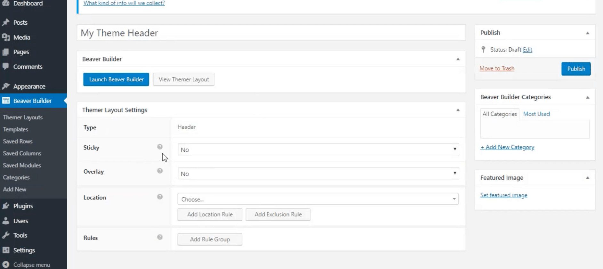Click Set featured image link
This screenshot has height=269, width=603.
(x=504, y=195)
